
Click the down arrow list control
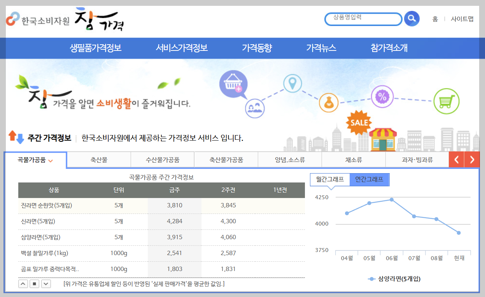(46, 284)
